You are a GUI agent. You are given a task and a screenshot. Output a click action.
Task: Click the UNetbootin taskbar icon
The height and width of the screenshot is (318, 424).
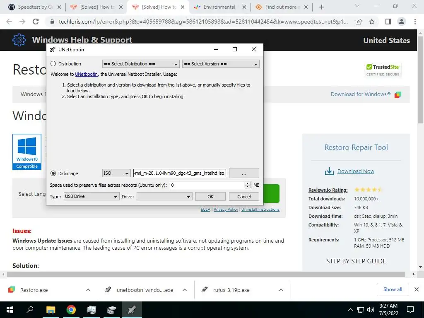[132, 310]
